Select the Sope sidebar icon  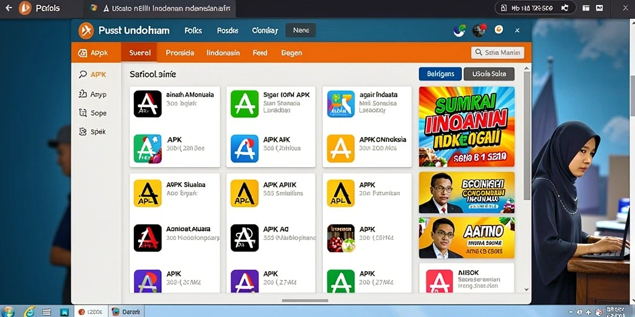tap(83, 113)
